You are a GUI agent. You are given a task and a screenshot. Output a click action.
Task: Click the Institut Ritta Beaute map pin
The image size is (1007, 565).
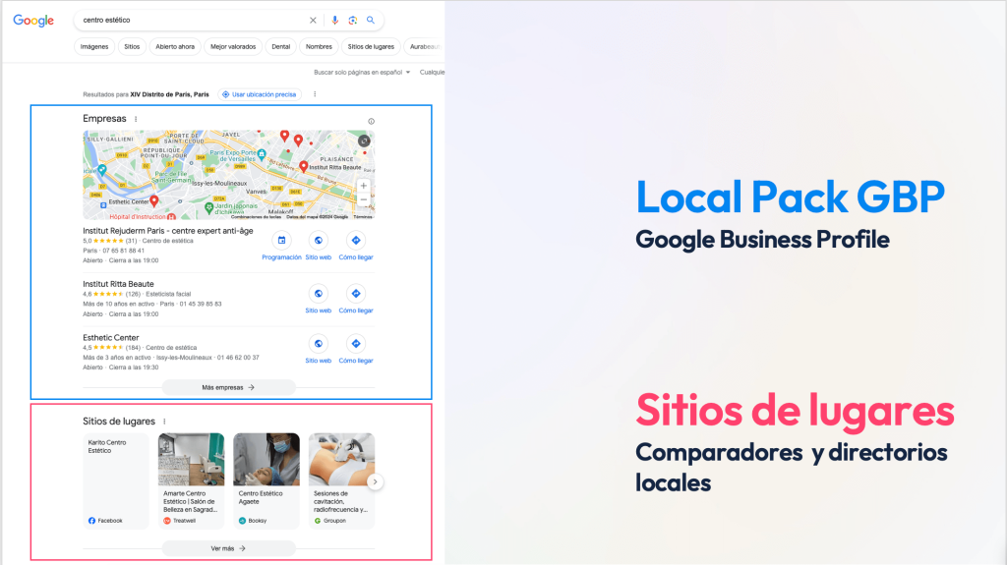click(x=303, y=166)
